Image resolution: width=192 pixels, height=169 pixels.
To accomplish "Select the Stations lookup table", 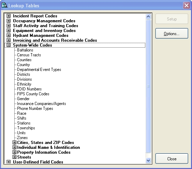I will pyautogui.click(x=24, y=123).
